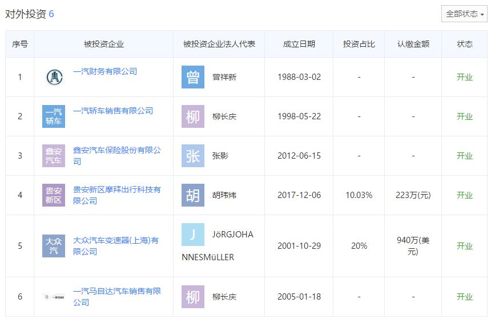Click the 成立日期 column header

coord(299,44)
